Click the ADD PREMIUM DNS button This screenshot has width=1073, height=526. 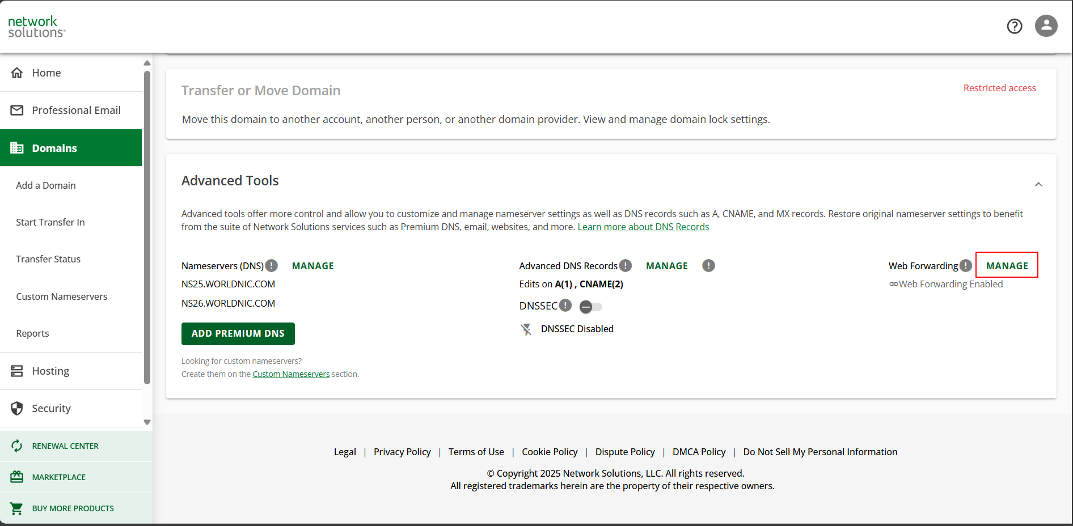point(238,333)
